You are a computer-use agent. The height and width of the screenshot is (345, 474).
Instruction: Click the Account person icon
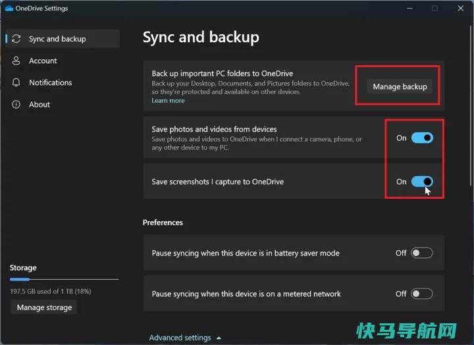(16, 61)
